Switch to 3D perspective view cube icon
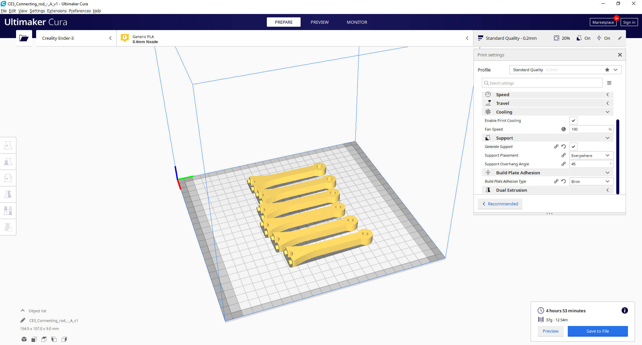The image size is (642, 345). (x=24, y=339)
